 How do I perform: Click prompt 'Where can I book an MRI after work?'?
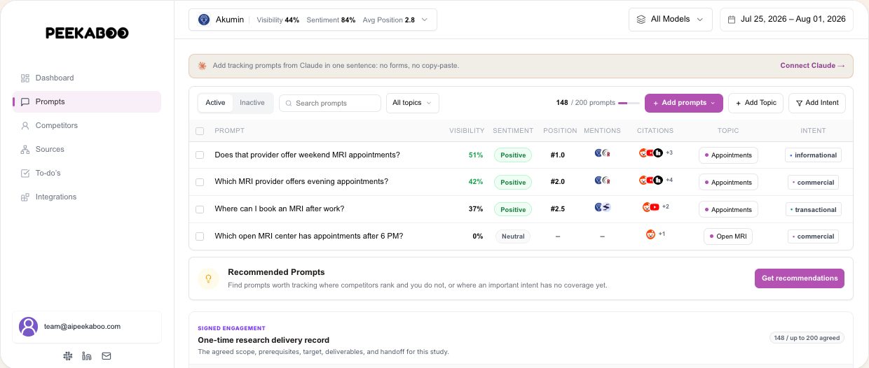[280, 208]
